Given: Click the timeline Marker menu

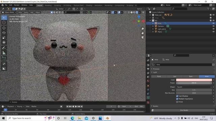Looking at the screenshot, I should pos(34,107).
